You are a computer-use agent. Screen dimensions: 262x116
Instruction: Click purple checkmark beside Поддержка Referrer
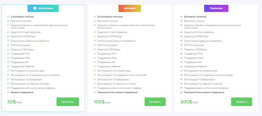(181, 66)
